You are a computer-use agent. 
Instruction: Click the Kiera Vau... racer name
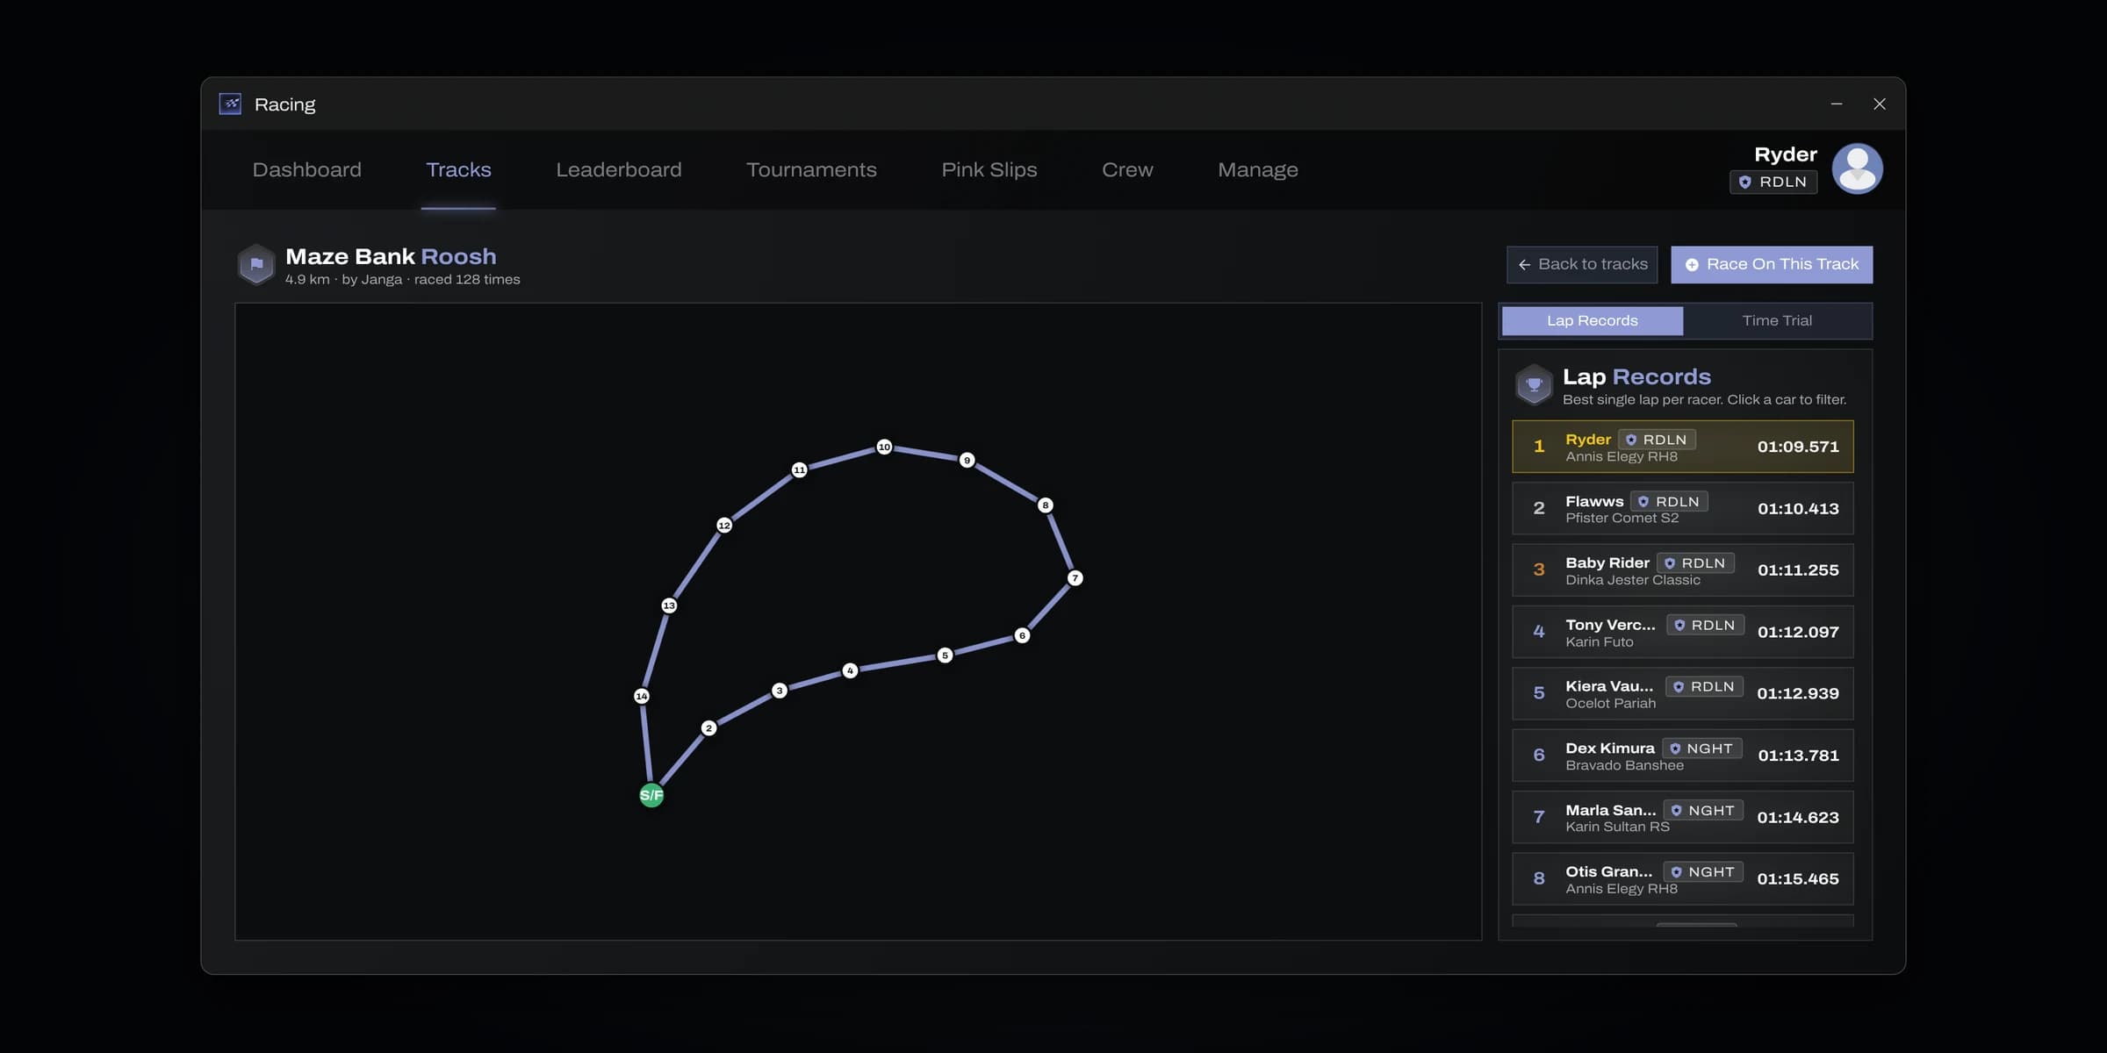click(x=1609, y=686)
